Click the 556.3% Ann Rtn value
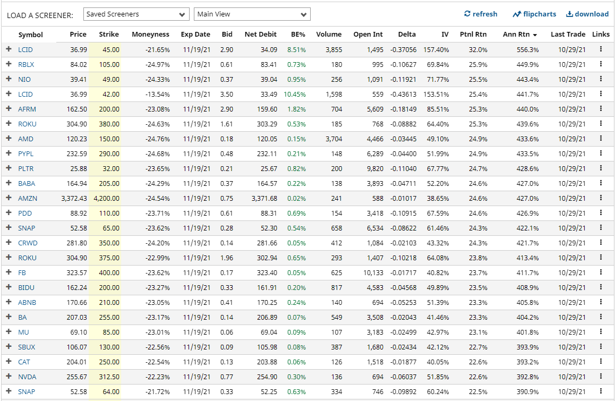615x401 pixels. 527,50
